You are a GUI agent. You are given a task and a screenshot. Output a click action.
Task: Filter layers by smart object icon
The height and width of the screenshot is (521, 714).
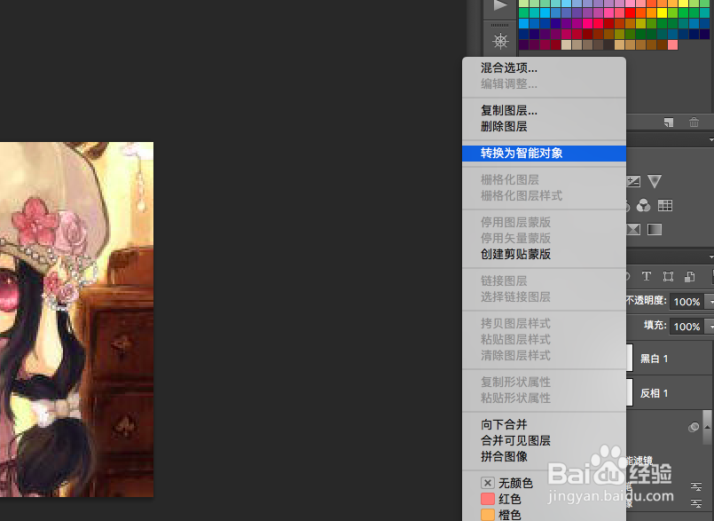[x=690, y=276]
